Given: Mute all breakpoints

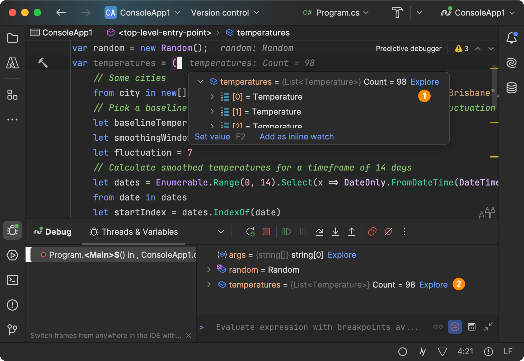Looking at the screenshot, I should click(388, 232).
